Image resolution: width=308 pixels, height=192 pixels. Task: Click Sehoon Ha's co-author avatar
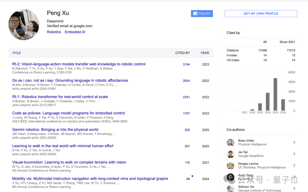point(230,188)
